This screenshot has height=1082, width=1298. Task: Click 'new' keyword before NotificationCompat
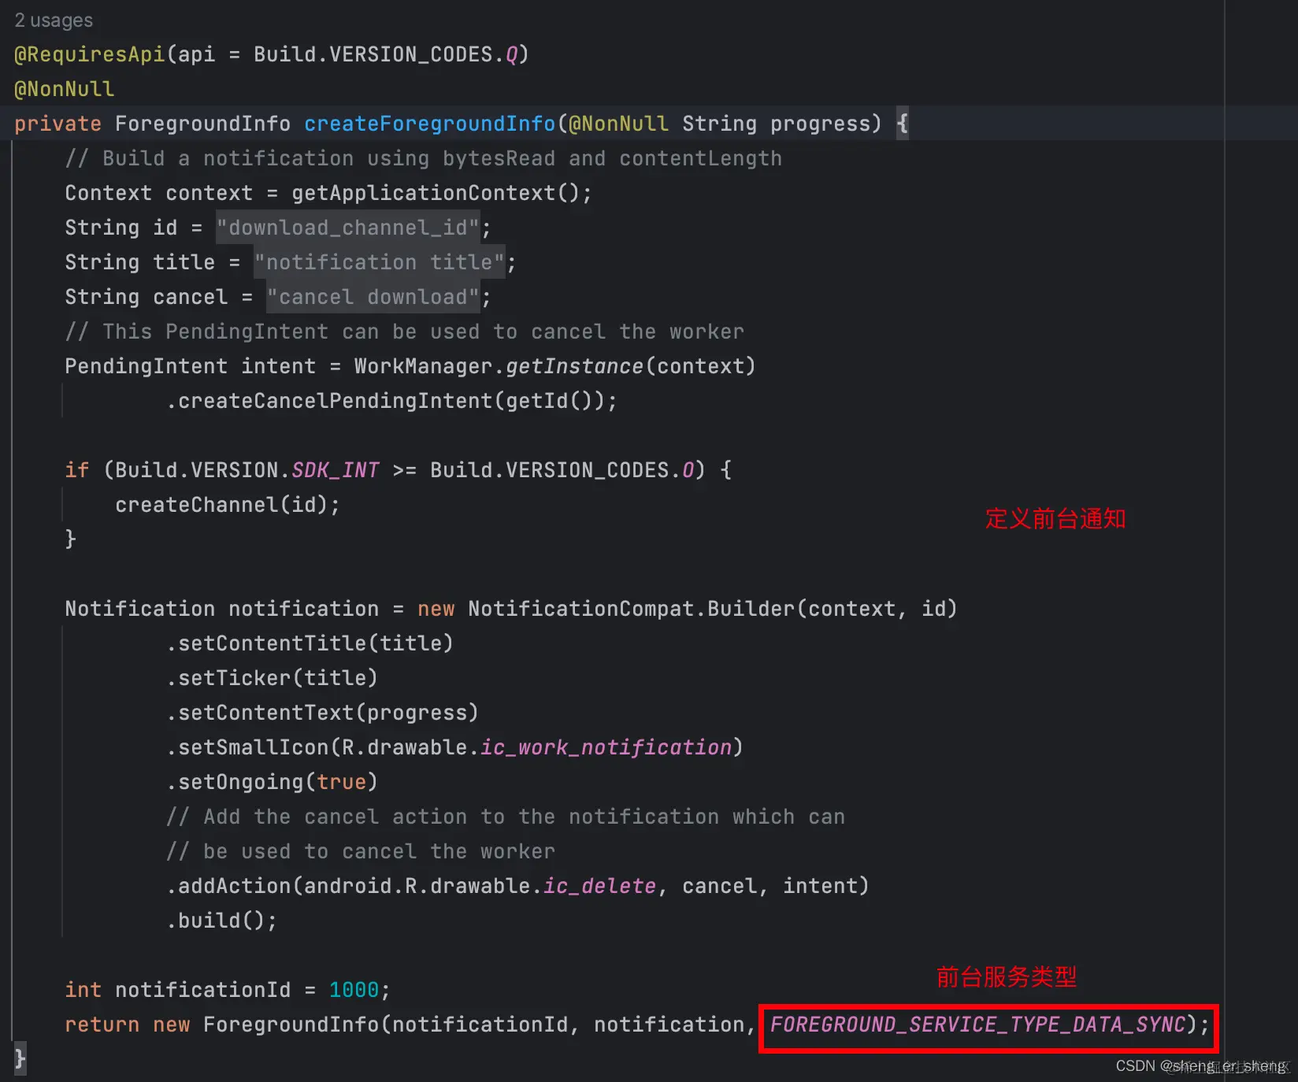[x=436, y=609]
